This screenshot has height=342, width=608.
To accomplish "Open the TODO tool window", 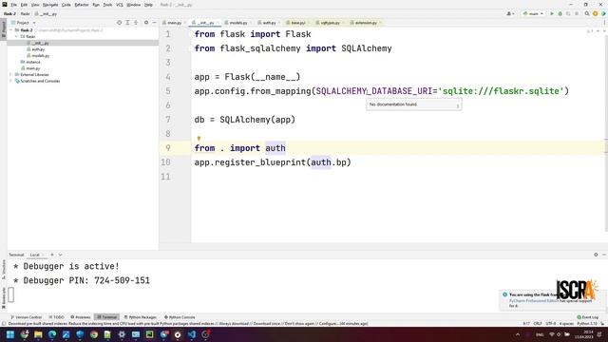I will tap(57, 317).
